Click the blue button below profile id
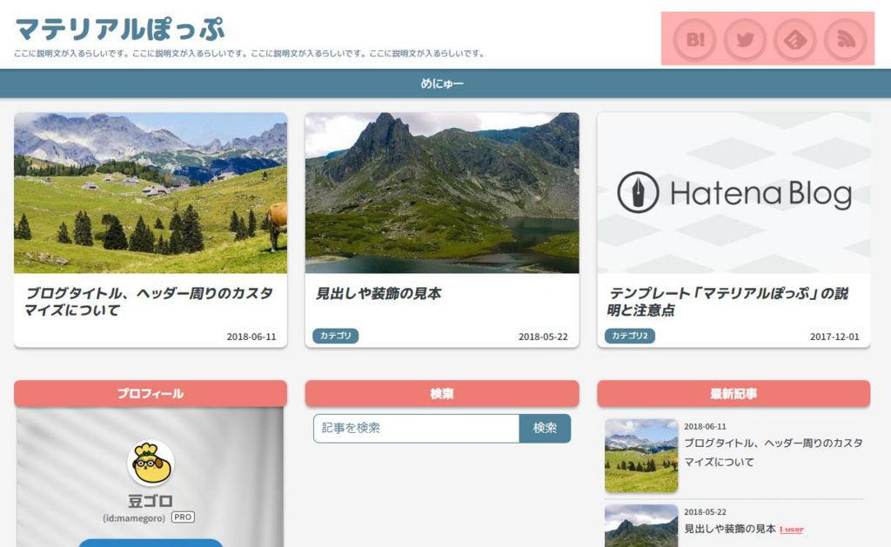The height and width of the screenshot is (547, 891). (151, 543)
